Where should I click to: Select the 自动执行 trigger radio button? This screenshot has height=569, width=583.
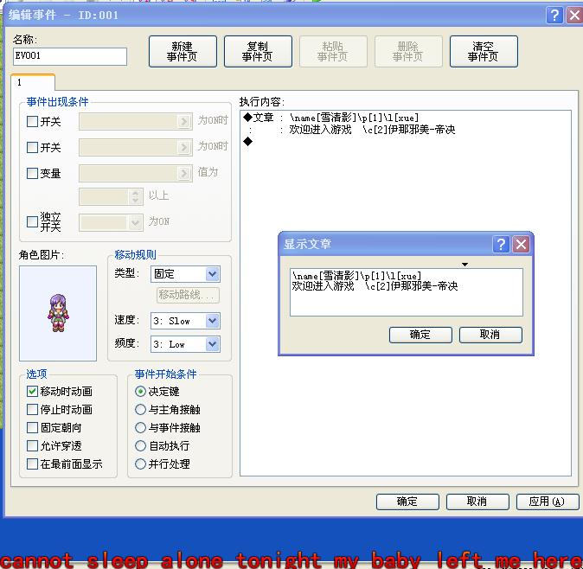[x=140, y=445]
